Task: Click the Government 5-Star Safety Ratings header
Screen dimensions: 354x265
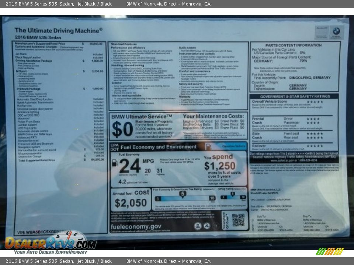Action: pyautogui.click(x=294, y=96)
